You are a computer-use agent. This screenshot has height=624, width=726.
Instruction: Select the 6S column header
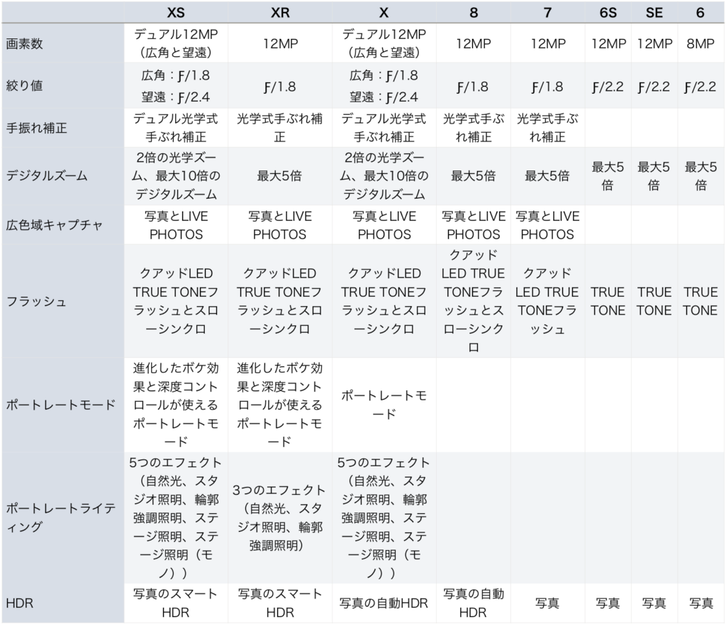click(x=608, y=13)
